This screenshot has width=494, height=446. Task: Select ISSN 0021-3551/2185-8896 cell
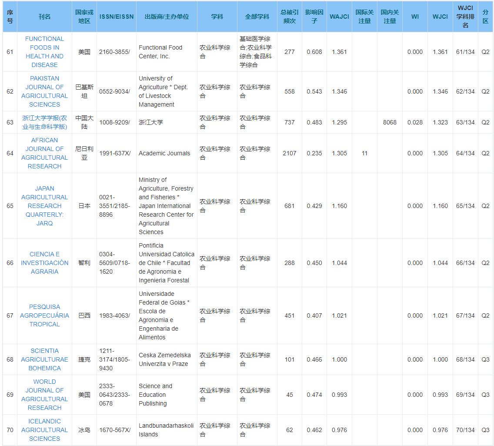tap(117, 206)
